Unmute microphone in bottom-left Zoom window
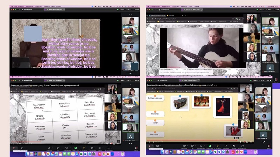The image size is (280, 157). [x=14, y=148]
